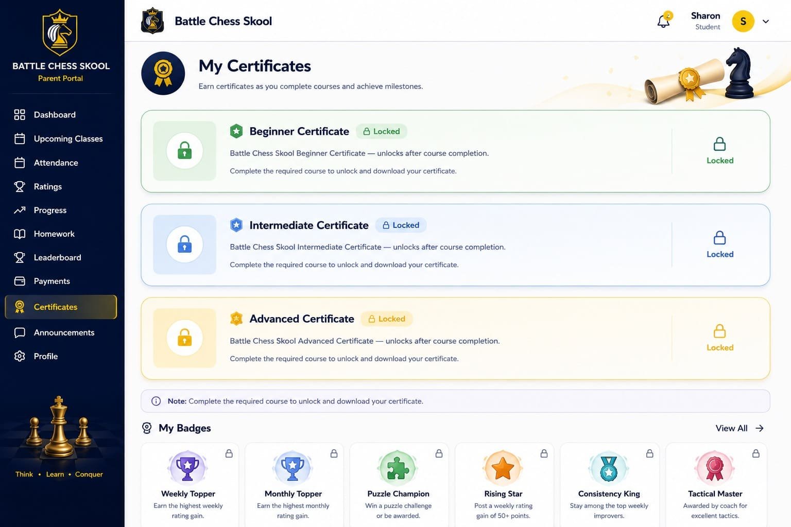Click the Homework book icon
Screen dimensions: 791x527
(x=20, y=234)
